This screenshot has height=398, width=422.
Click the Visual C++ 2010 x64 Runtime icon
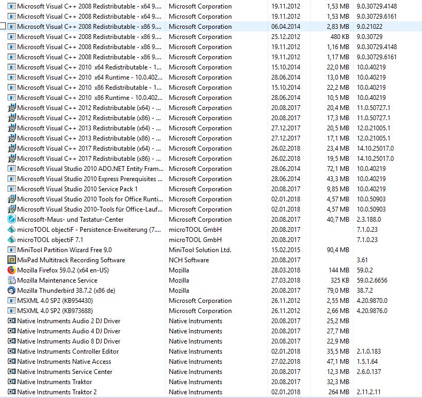click(x=12, y=77)
